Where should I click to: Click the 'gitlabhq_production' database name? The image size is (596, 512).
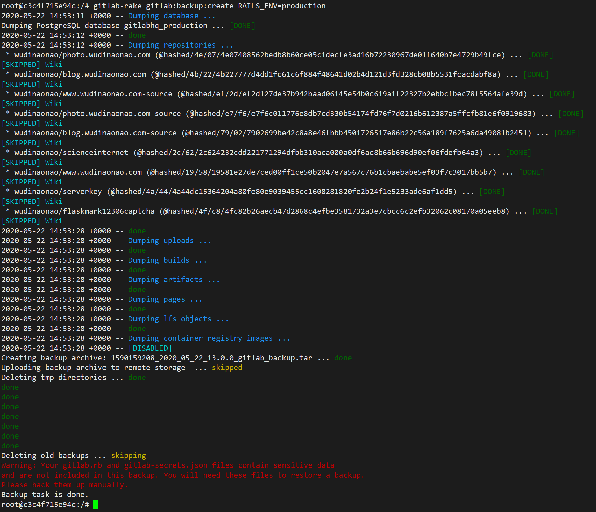click(166, 26)
